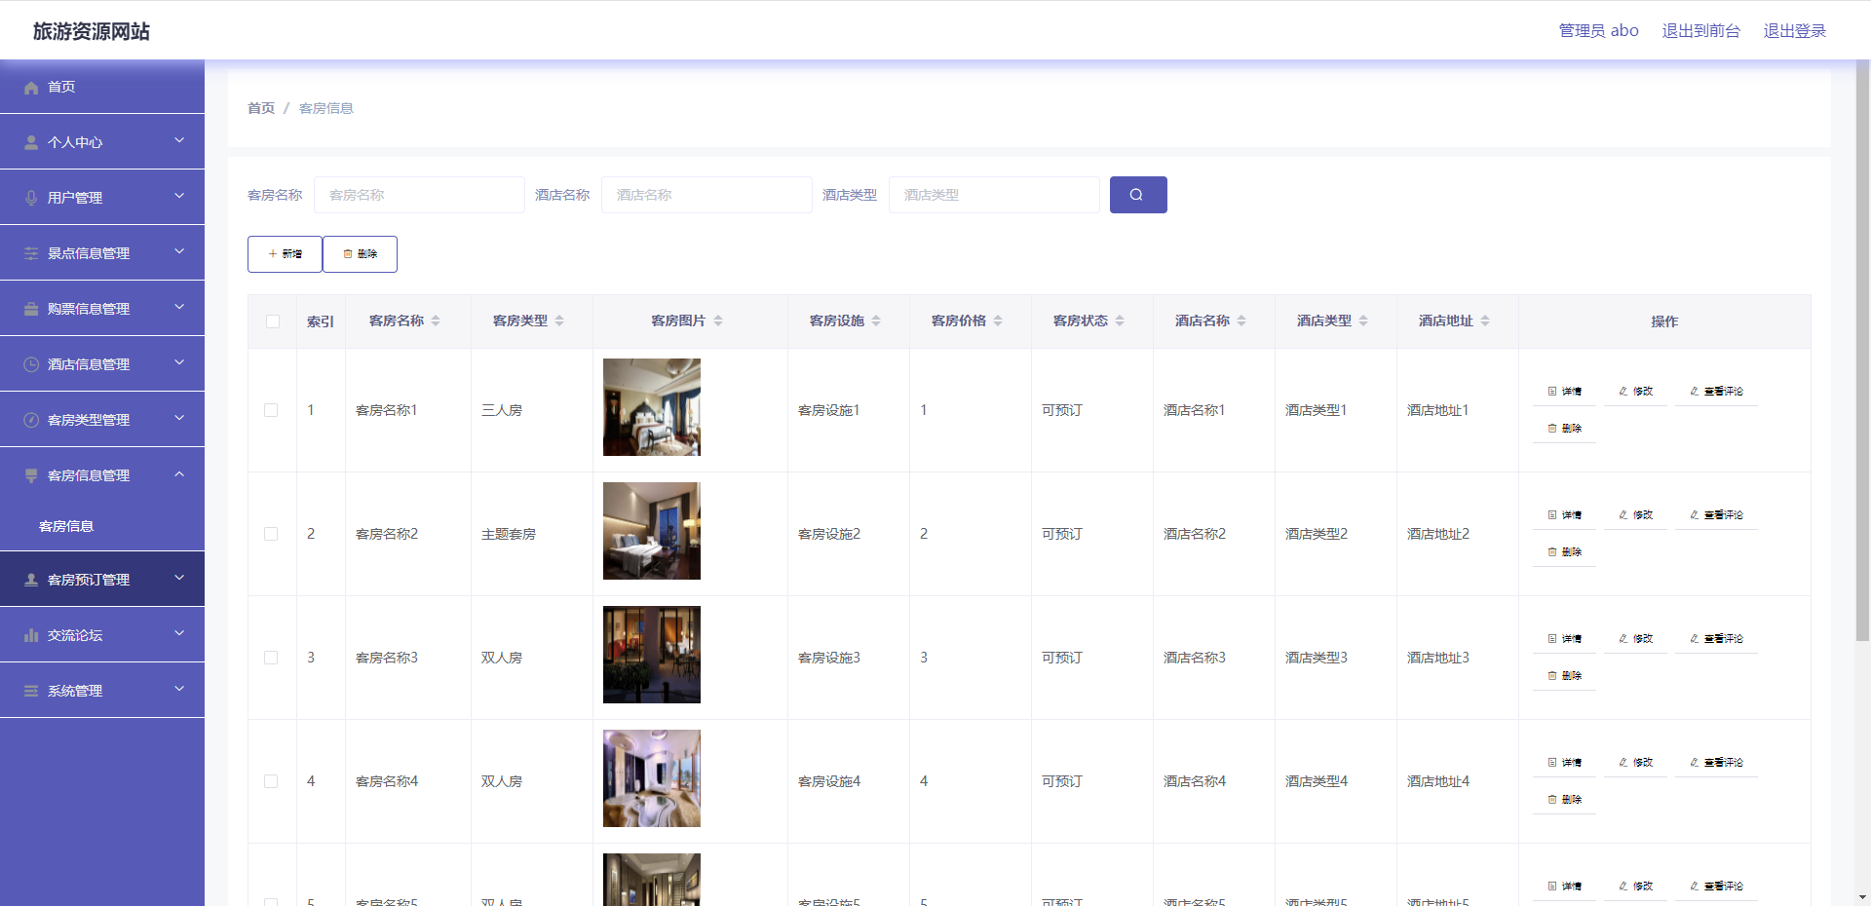The width and height of the screenshot is (1871, 906).
Task: Click the search magnifier button
Action: pos(1137,195)
